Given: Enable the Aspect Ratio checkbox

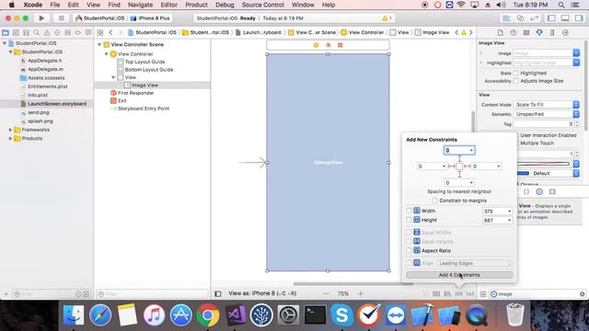Looking at the screenshot, I should pyautogui.click(x=409, y=250).
